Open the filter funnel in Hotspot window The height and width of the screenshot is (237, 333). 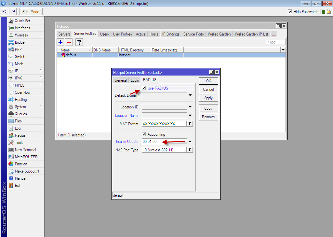[79, 42]
